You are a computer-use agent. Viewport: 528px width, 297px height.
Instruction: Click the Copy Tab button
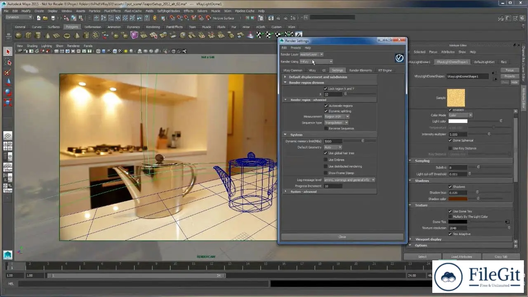point(501,257)
